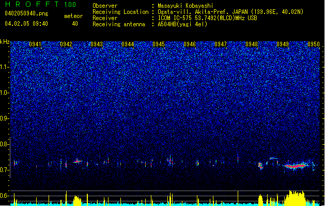Click the meteor label

click(x=73, y=16)
